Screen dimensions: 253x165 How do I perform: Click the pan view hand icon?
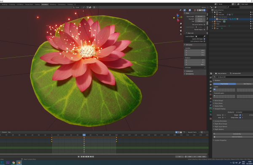181,27
